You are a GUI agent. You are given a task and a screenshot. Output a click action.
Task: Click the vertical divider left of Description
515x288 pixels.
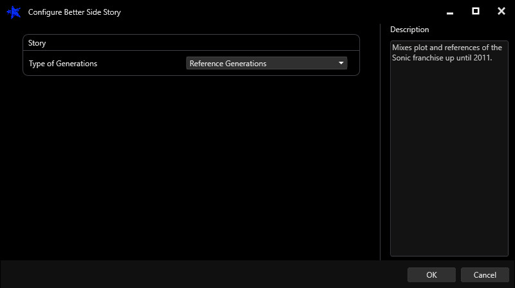[x=380, y=141]
